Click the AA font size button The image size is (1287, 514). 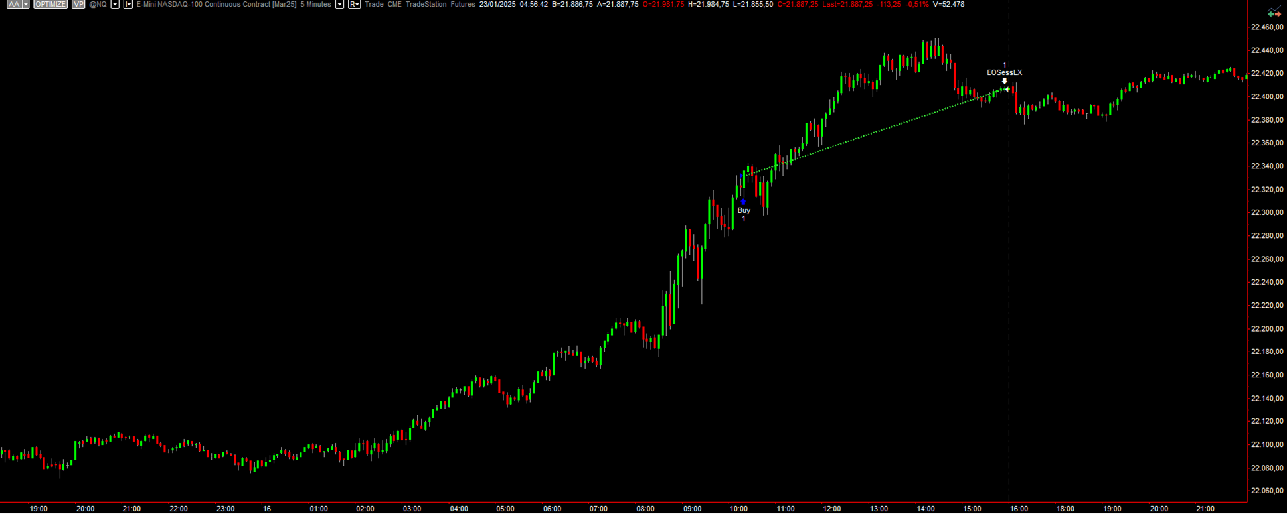click(13, 5)
